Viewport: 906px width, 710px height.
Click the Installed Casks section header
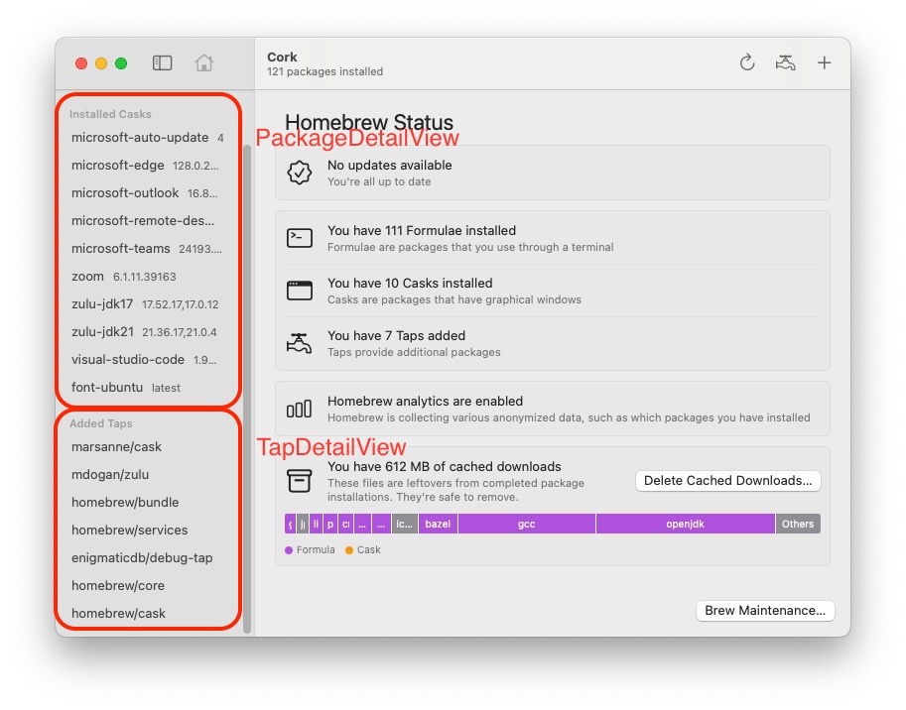point(110,114)
